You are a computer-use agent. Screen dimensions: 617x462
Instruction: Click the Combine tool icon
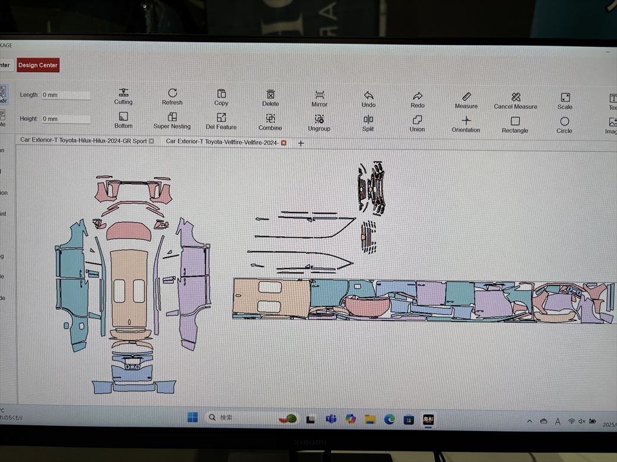[x=271, y=118]
